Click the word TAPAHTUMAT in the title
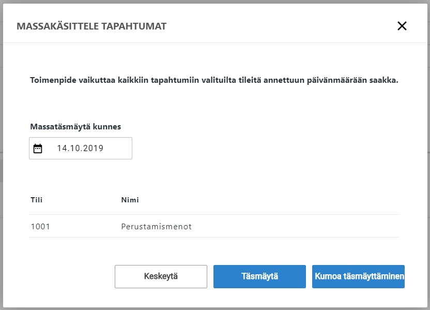Image resolution: width=430 pixels, height=310 pixels. (x=134, y=26)
